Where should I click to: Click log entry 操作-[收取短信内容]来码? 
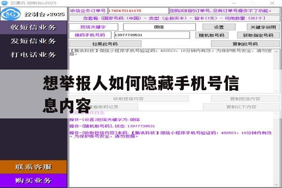(171, 134)
